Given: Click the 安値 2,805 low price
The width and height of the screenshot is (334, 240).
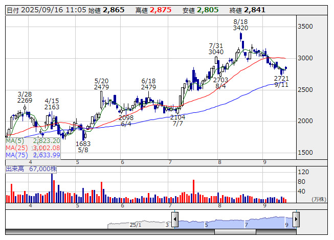Looking at the screenshot, I should pyautogui.click(x=201, y=10).
